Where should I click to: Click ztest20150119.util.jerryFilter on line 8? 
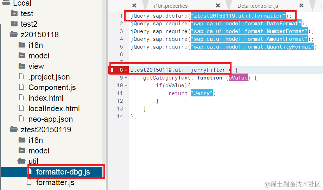178,70
